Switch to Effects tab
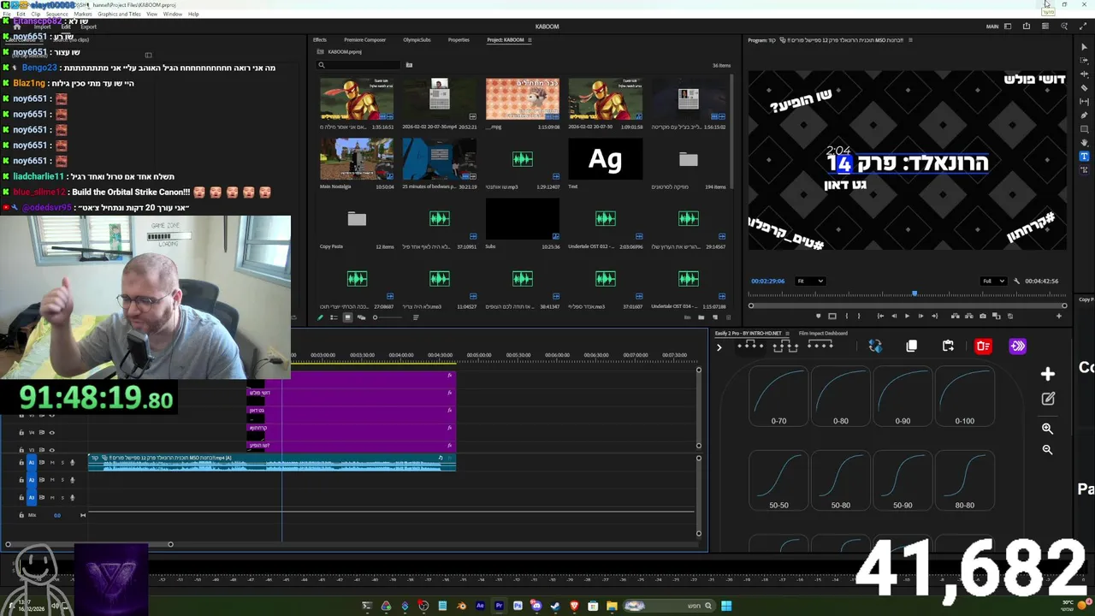This screenshot has width=1095, height=616. (320, 40)
